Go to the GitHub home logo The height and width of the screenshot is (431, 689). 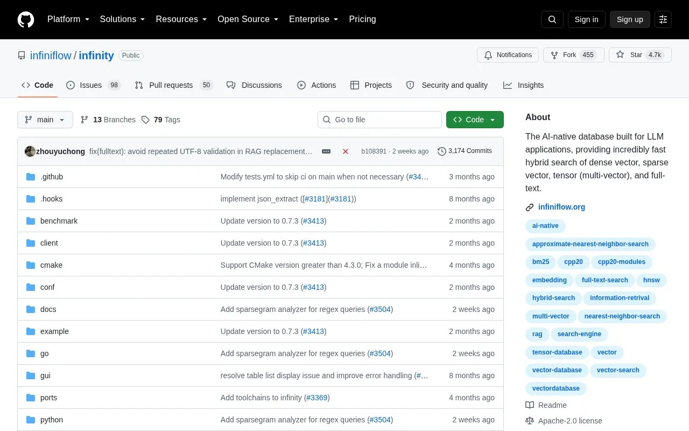[x=26, y=19]
